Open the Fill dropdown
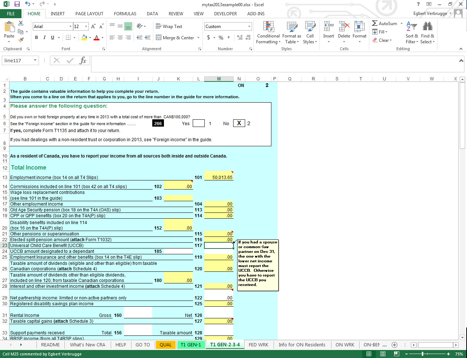 pyautogui.click(x=380, y=32)
